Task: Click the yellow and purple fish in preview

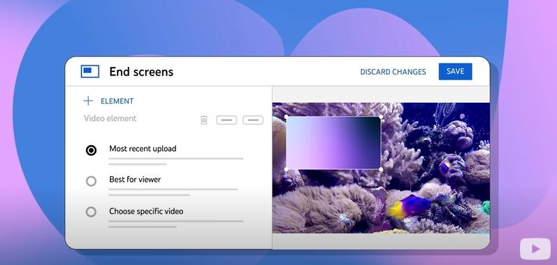Action: coord(409,206)
